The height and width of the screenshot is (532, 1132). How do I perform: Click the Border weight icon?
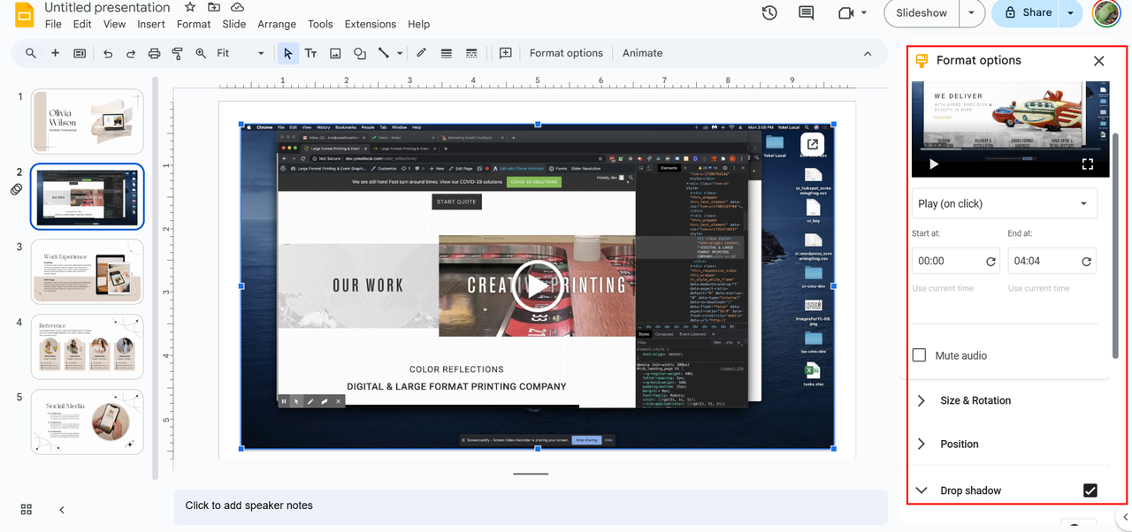point(447,53)
